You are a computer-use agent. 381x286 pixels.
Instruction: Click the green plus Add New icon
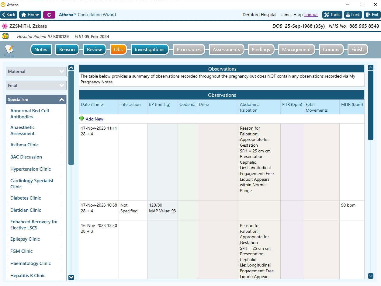point(81,118)
